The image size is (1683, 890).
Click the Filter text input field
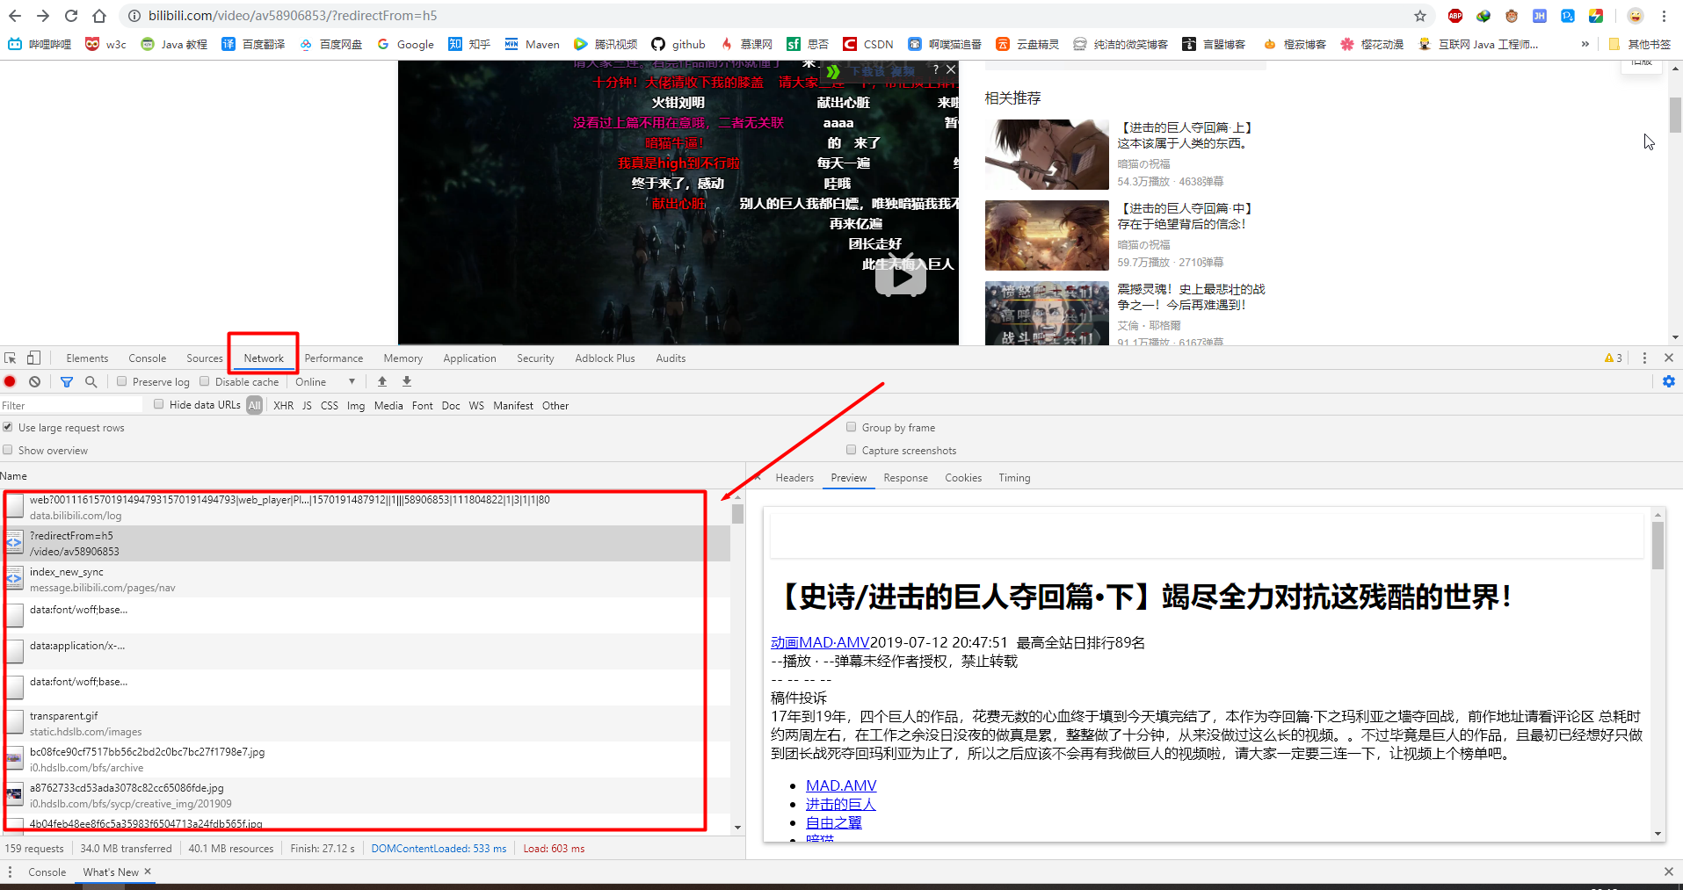tap(71, 405)
